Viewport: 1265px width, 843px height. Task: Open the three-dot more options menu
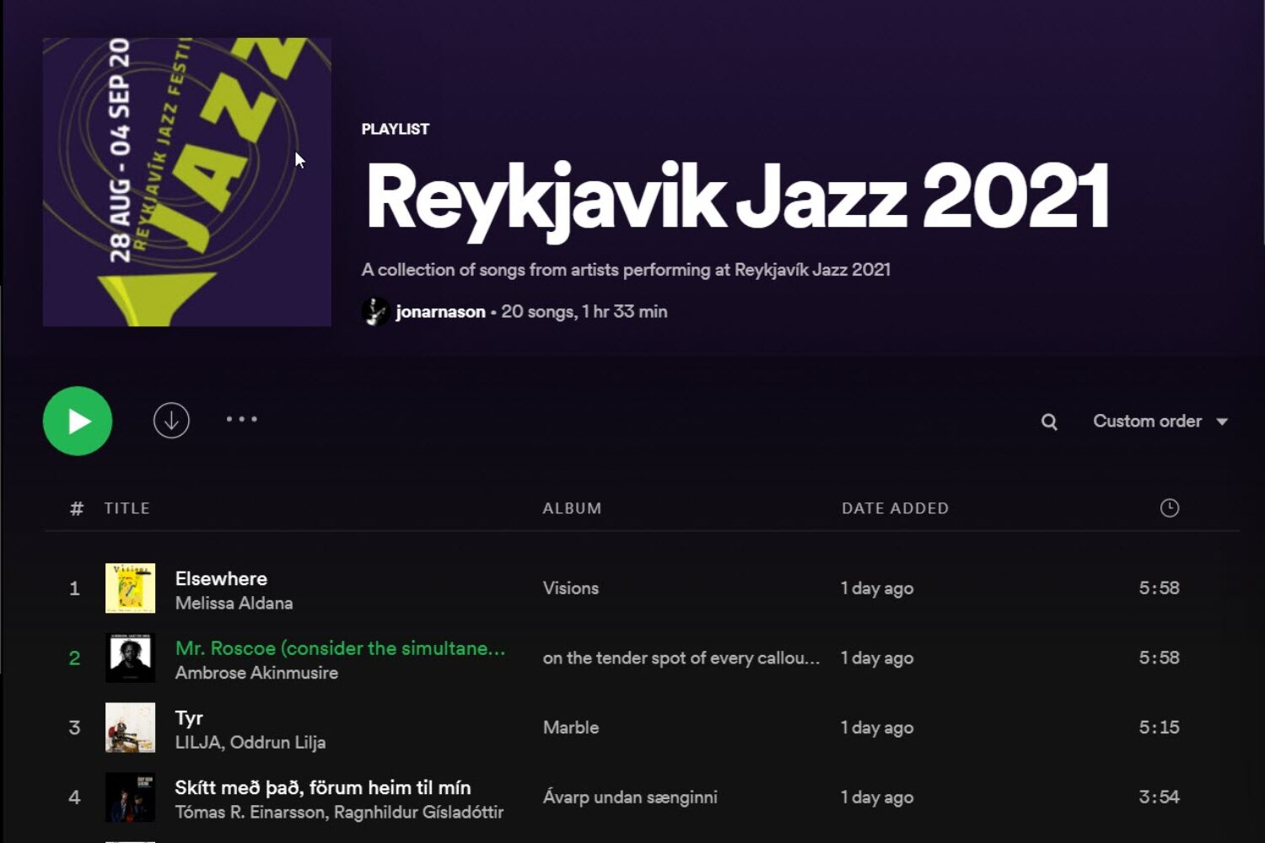(x=242, y=419)
